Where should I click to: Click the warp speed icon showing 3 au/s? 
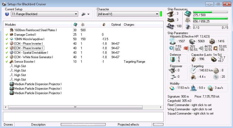click(x=210, y=88)
